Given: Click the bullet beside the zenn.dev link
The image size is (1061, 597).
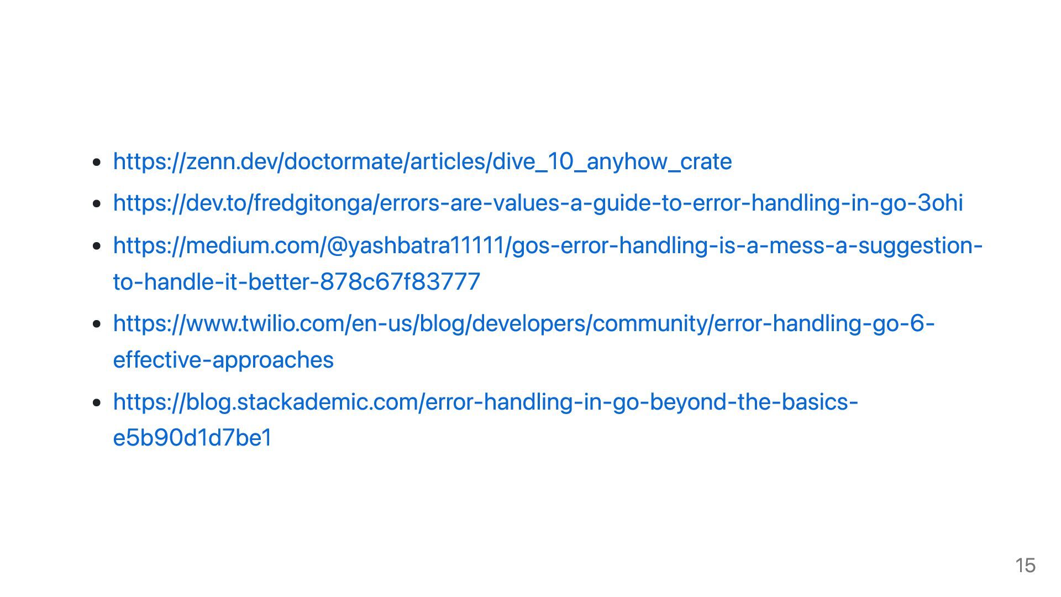Looking at the screenshot, I should coord(97,163).
